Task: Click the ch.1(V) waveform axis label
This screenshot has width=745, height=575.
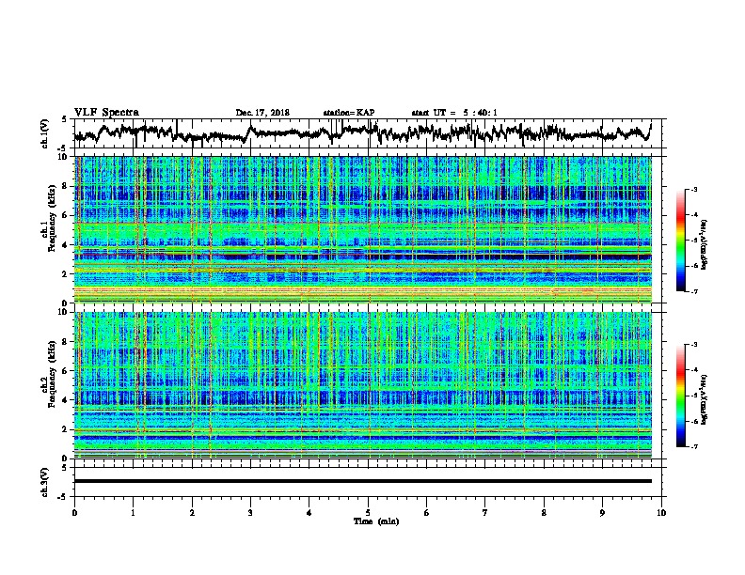Action: click(x=45, y=133)
